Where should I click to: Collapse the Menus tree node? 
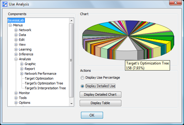pos(10,25)
